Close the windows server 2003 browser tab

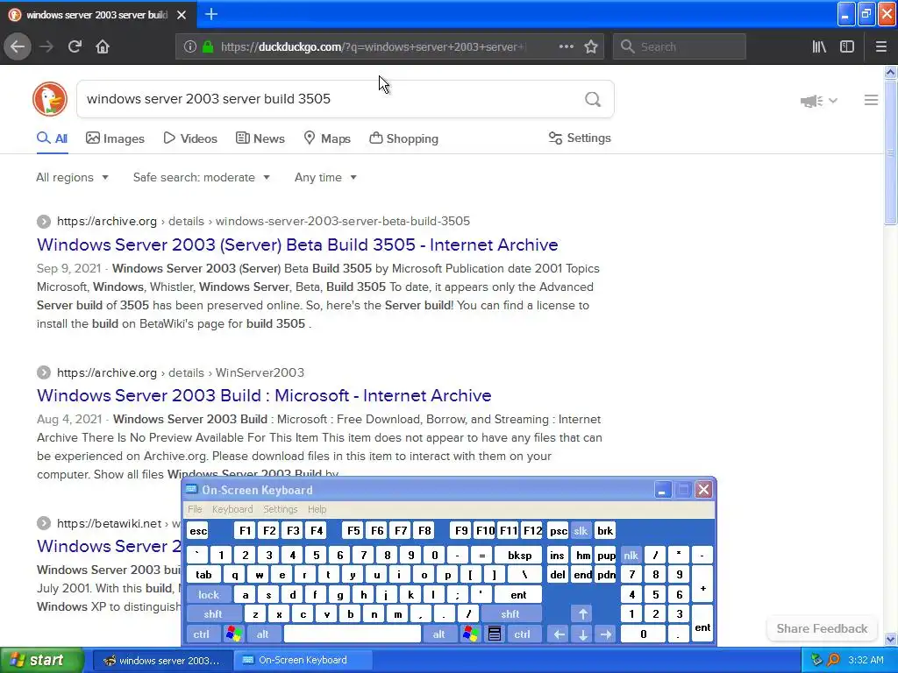182,15
